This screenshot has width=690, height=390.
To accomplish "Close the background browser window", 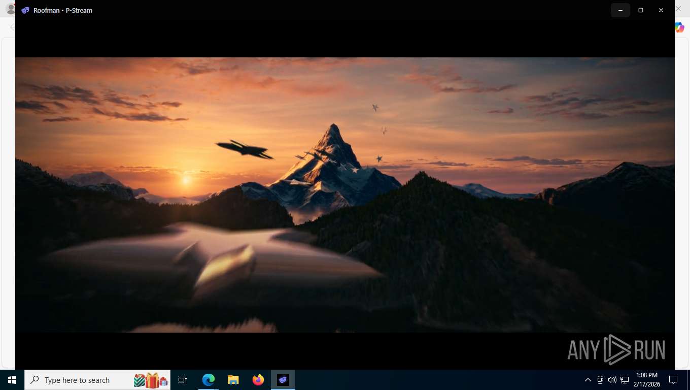I will (678, 9).
